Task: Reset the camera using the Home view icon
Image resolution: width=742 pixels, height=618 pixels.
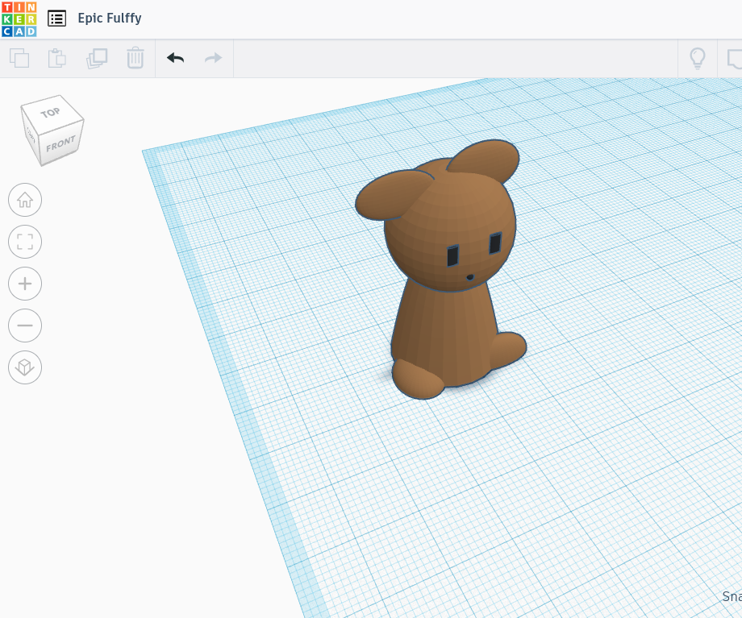Action: (x=25, y=200)
